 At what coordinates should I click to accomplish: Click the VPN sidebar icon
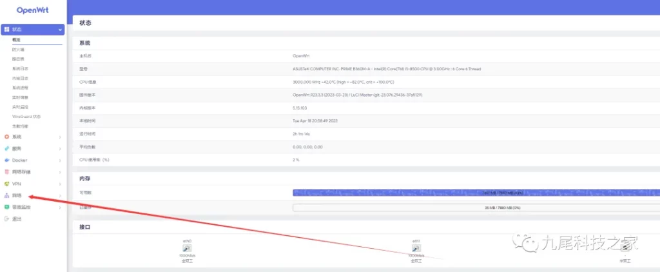point(6,184)
